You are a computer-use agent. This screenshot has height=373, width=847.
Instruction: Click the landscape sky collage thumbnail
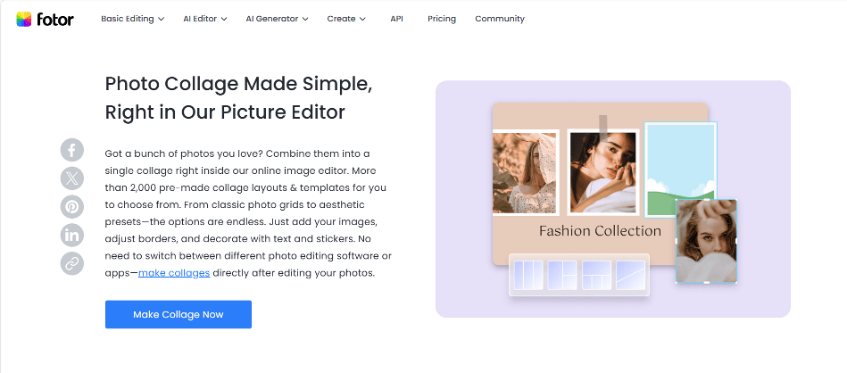click(679, 170)
